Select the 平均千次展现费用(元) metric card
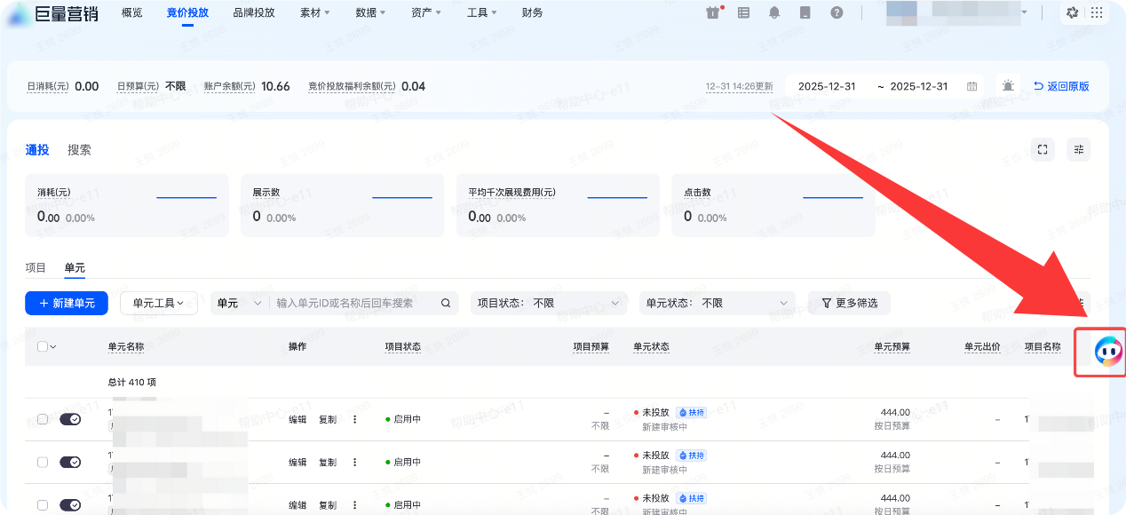Image resolution: width=1126 pixels, height=515 pixels. (x=558, y=205)
